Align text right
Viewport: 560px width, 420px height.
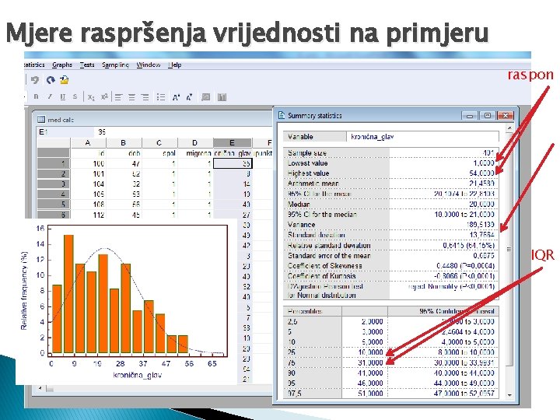[x=145, y=97]
